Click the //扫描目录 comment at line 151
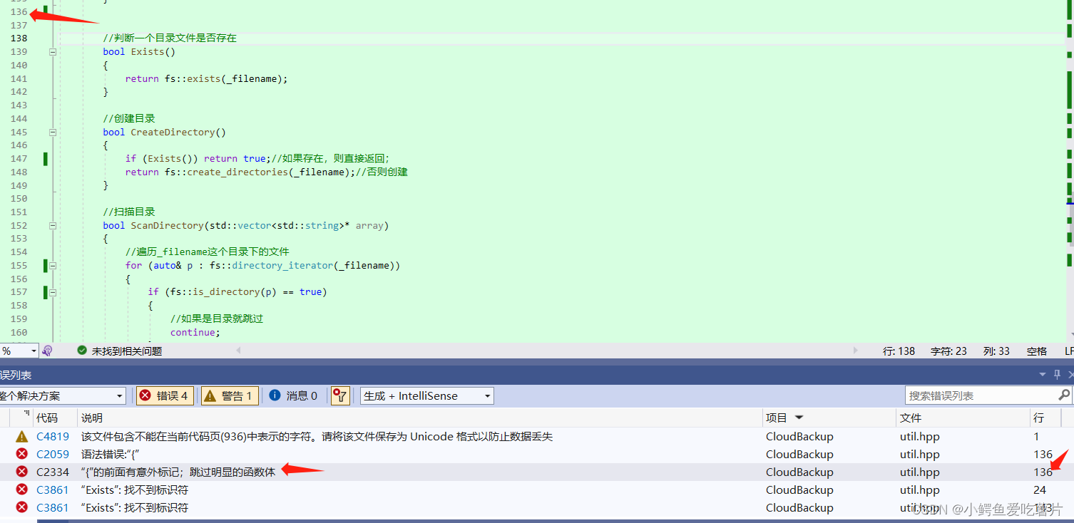 129,212
